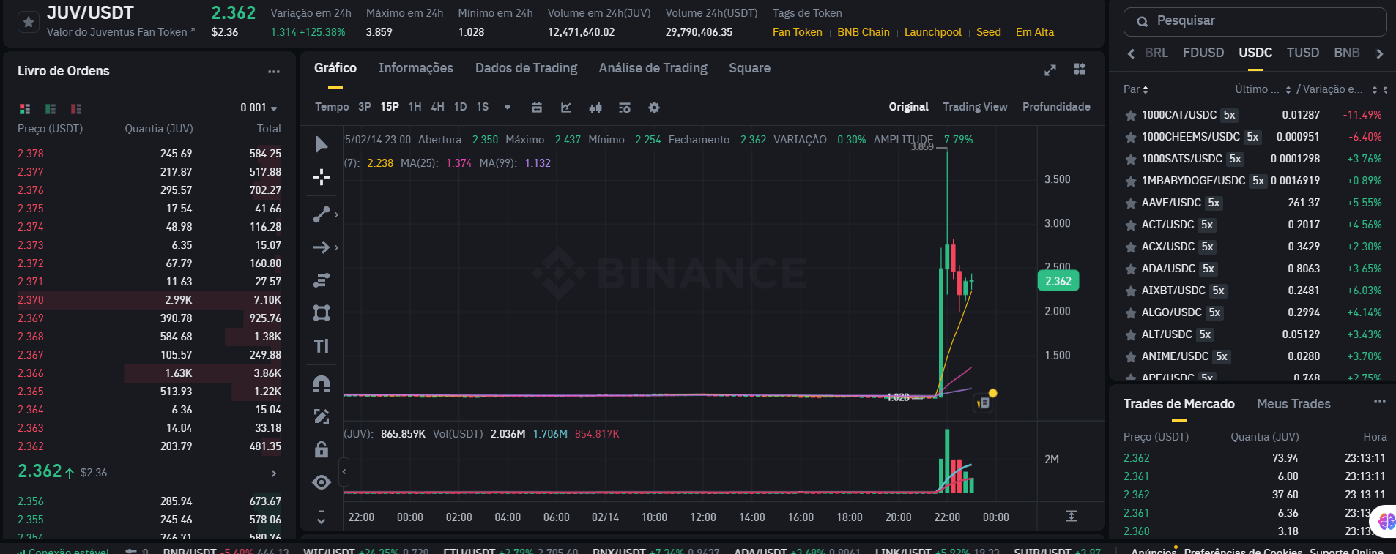Favorite the AAVE/USDC pair star
Viewport: 1396px width, 554px height.
1131,203
